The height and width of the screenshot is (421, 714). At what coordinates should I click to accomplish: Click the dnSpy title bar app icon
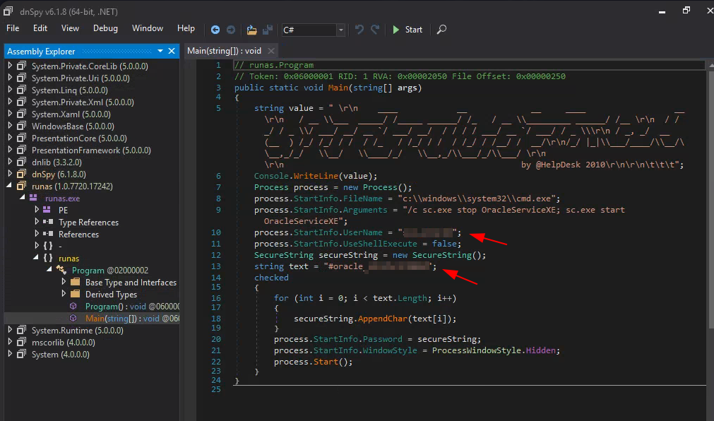(x=8, y=11)
